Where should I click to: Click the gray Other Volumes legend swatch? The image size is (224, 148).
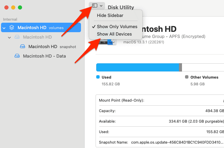tap(187, 77)
